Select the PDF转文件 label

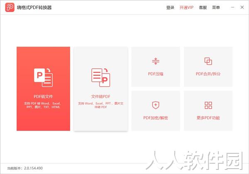pyautogui.click(x=43, y=96)
